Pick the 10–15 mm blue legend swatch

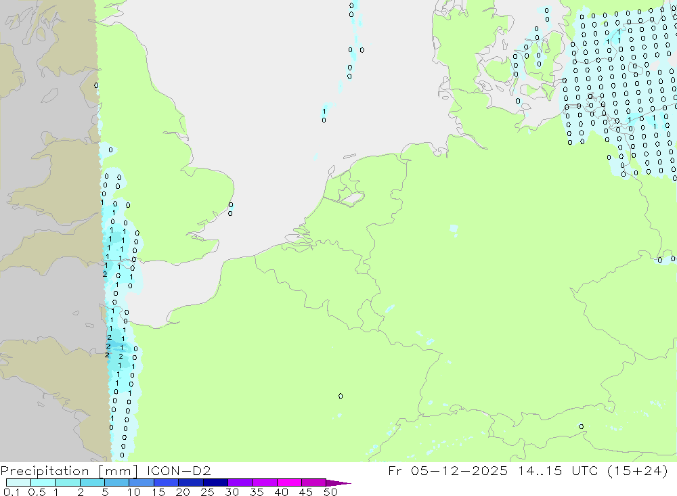141,482
